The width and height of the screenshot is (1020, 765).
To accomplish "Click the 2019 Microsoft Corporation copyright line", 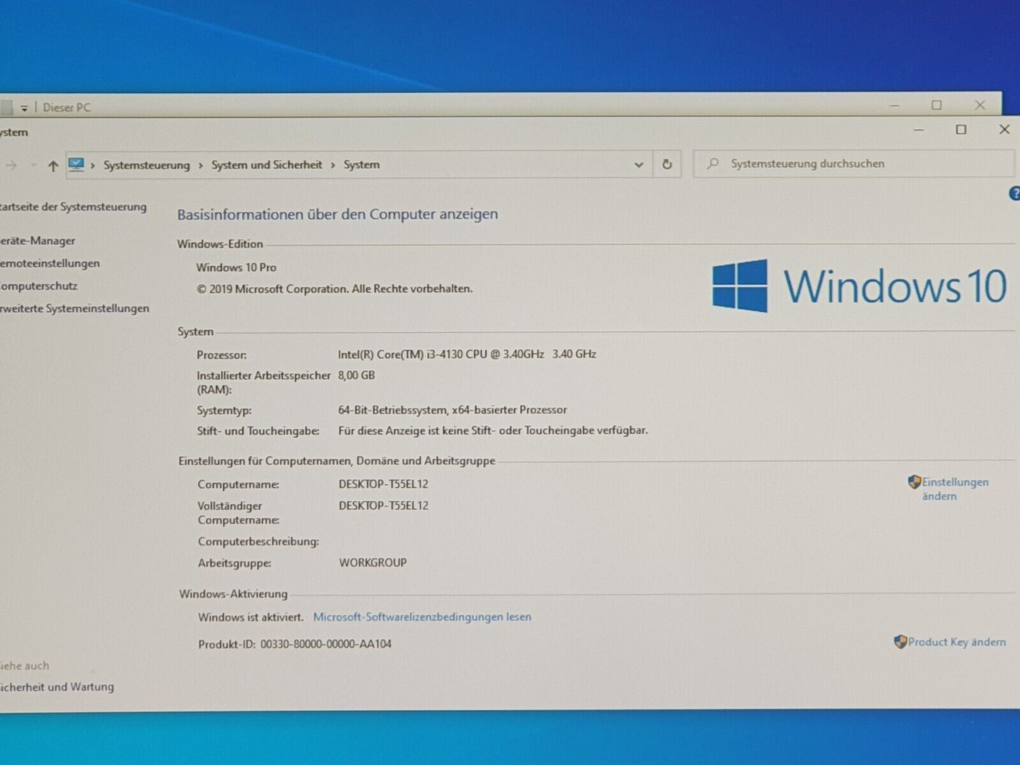I will point(335,289).
